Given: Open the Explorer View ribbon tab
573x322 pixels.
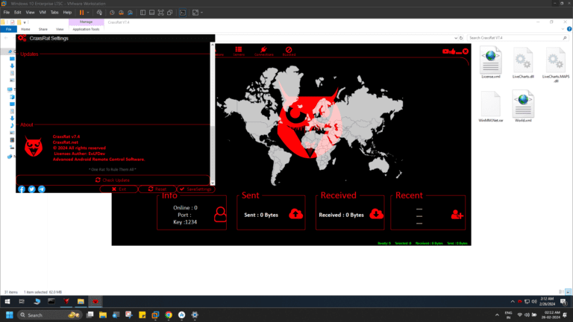Looking at the screenshot, I should coord(60,29).
